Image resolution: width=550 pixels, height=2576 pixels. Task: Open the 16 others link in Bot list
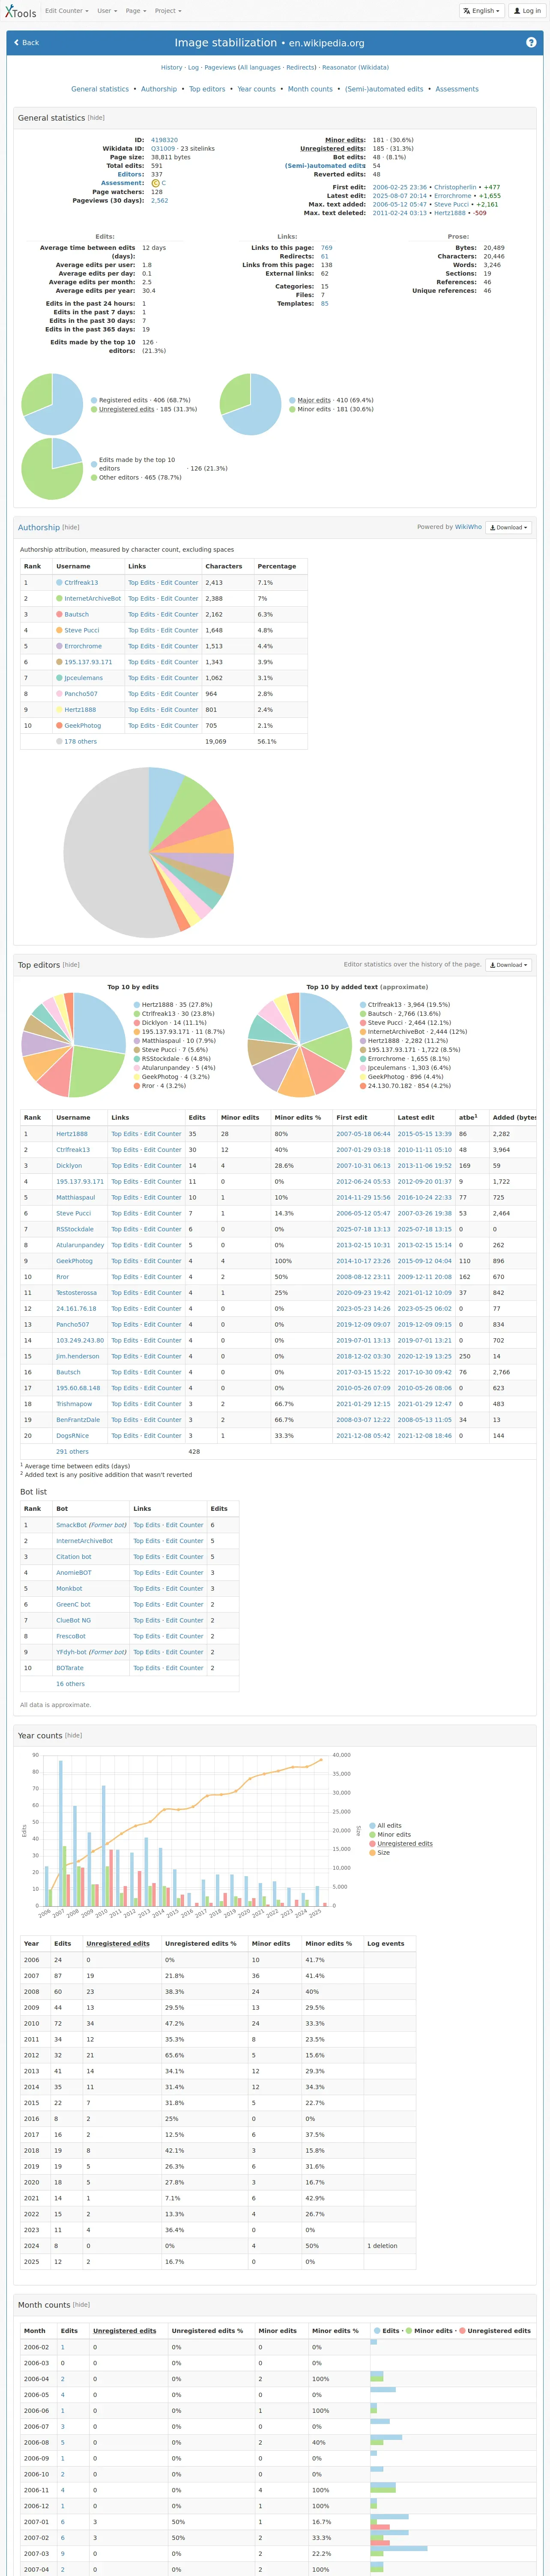pyautogui.click(x=70, y=1684)
